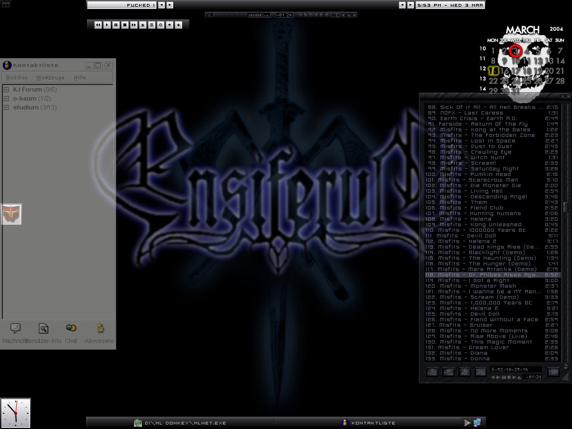Click the Remove File button in playlist
This screenshot has height=429, width=572.
(x=448, y=371)
